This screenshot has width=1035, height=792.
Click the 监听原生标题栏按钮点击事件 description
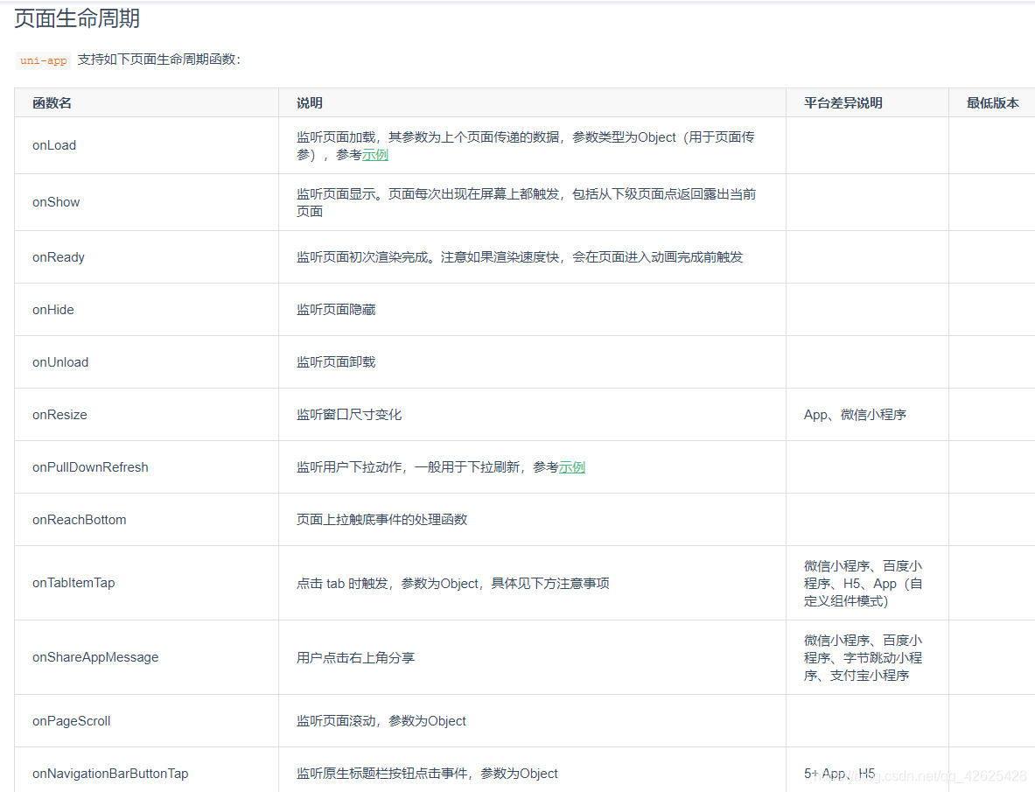click(x=427, y=774)
